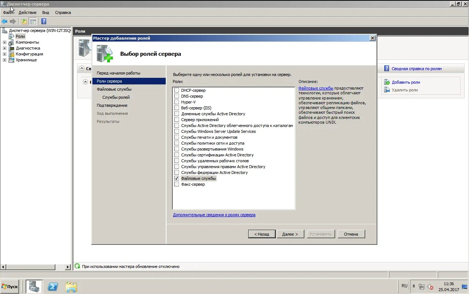Open Файловые службы description link
This screenshot has width=469, height=294.
(316, 88)
